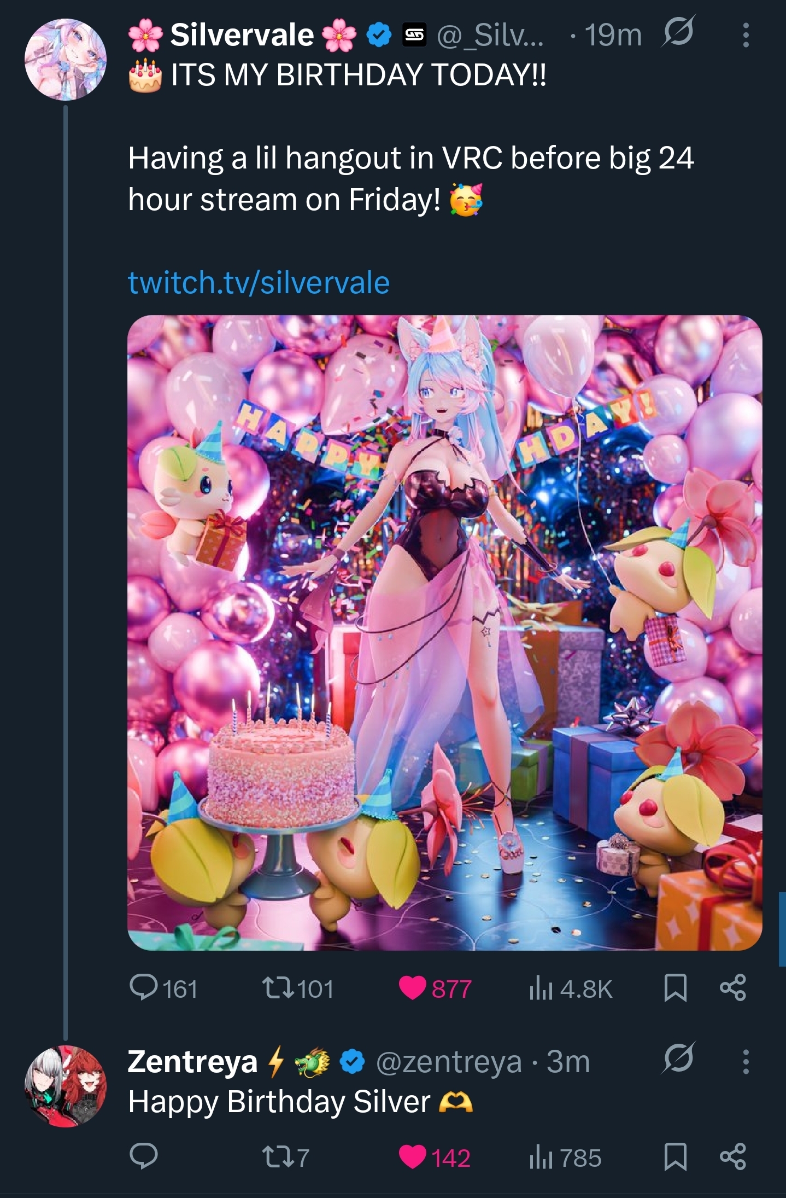The width and height of the screenshot is (786, 1198).
Task: Open the twitch.tv/silvervale link
Action: point(259,283)
